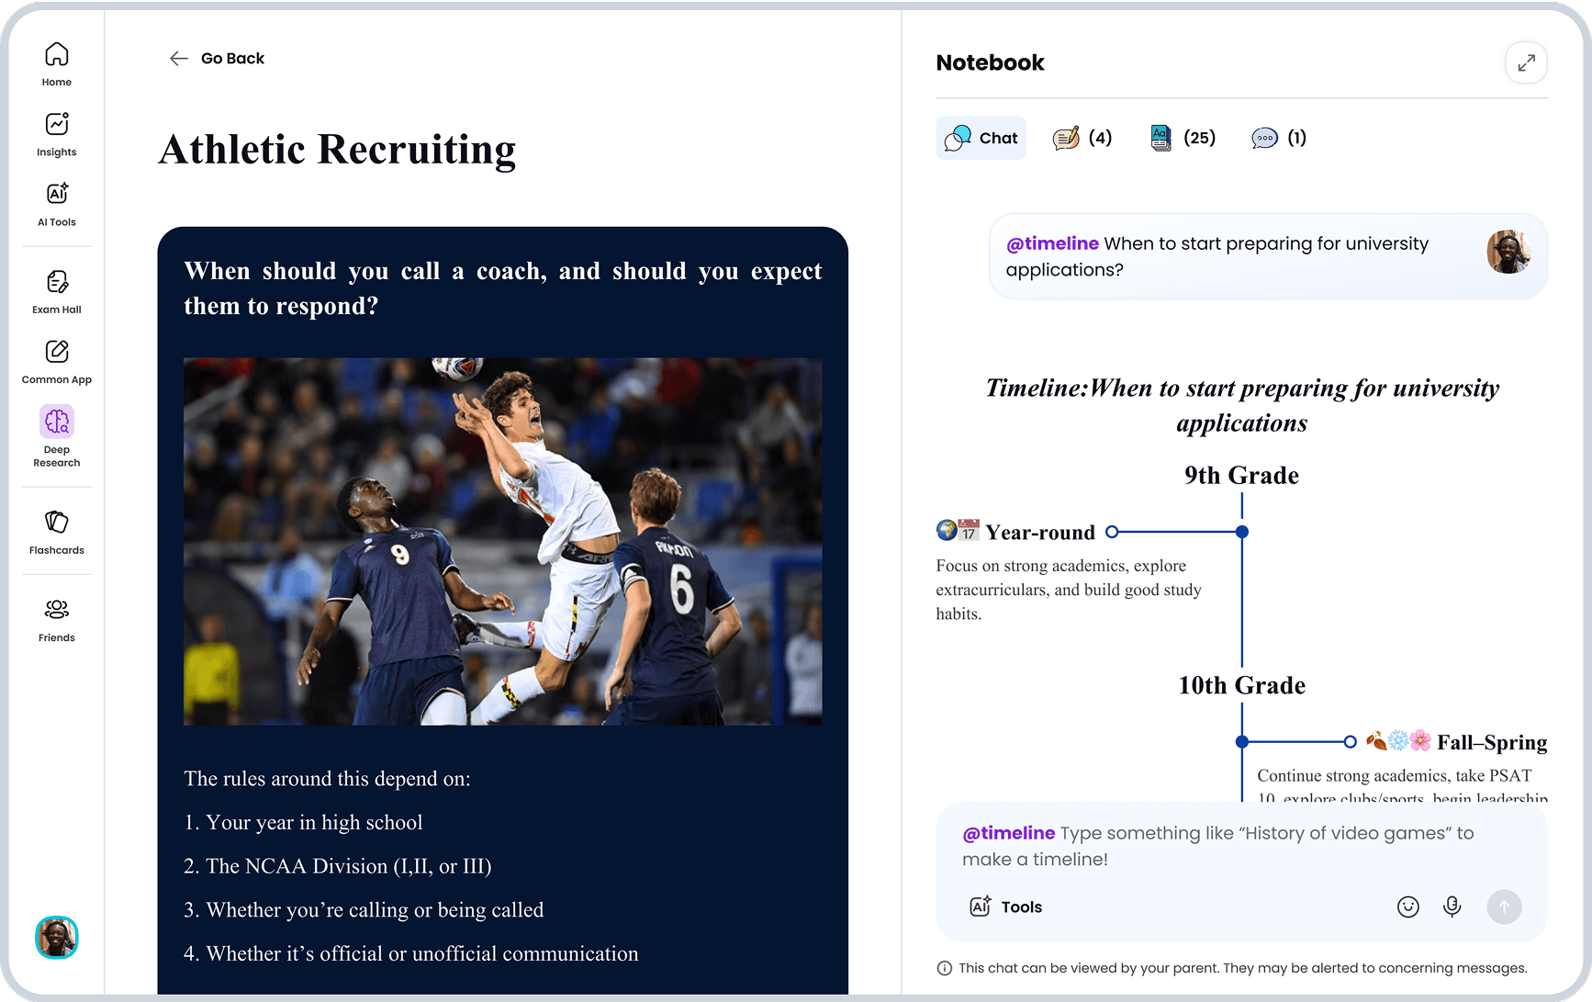Open the Tools menu in chat box
This screenshot has width=1592, height=1002.
point(1006,907)
